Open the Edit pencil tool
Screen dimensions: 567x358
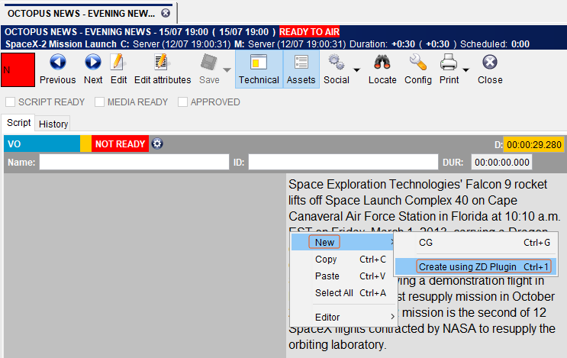(118, 63)
